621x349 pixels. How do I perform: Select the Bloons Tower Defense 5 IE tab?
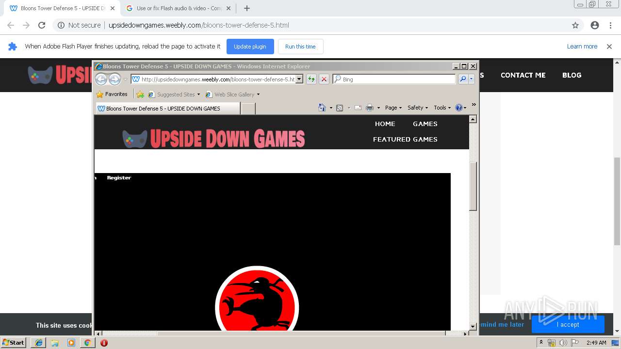(167, 108)
